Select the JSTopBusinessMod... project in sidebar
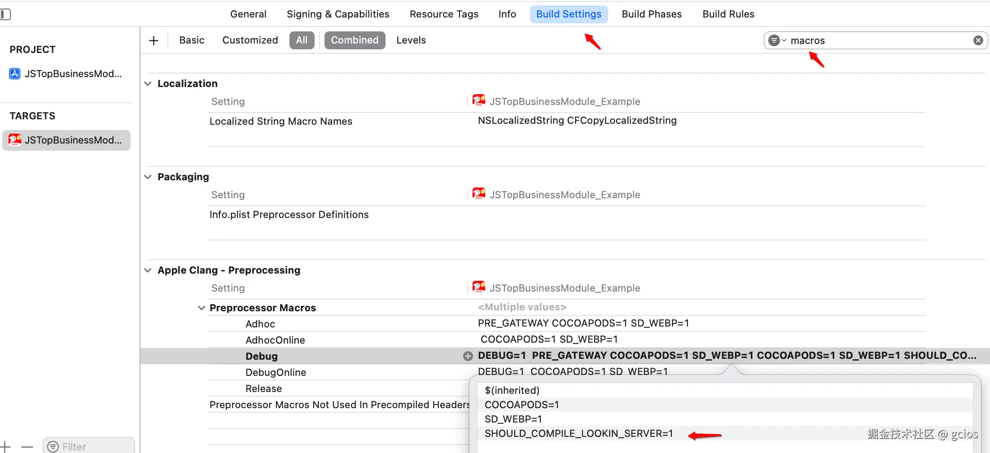Image resolution: width=990 pixels, height=453 pixels. coord(66,74)
